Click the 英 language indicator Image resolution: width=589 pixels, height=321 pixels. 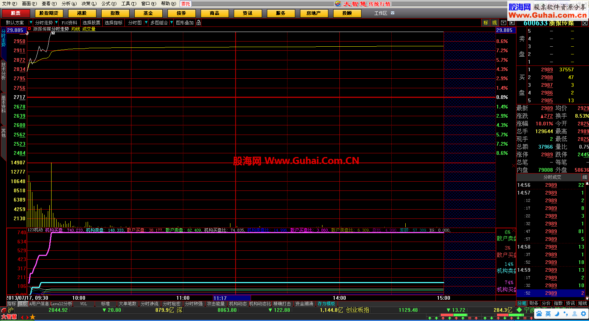point(548,314)
